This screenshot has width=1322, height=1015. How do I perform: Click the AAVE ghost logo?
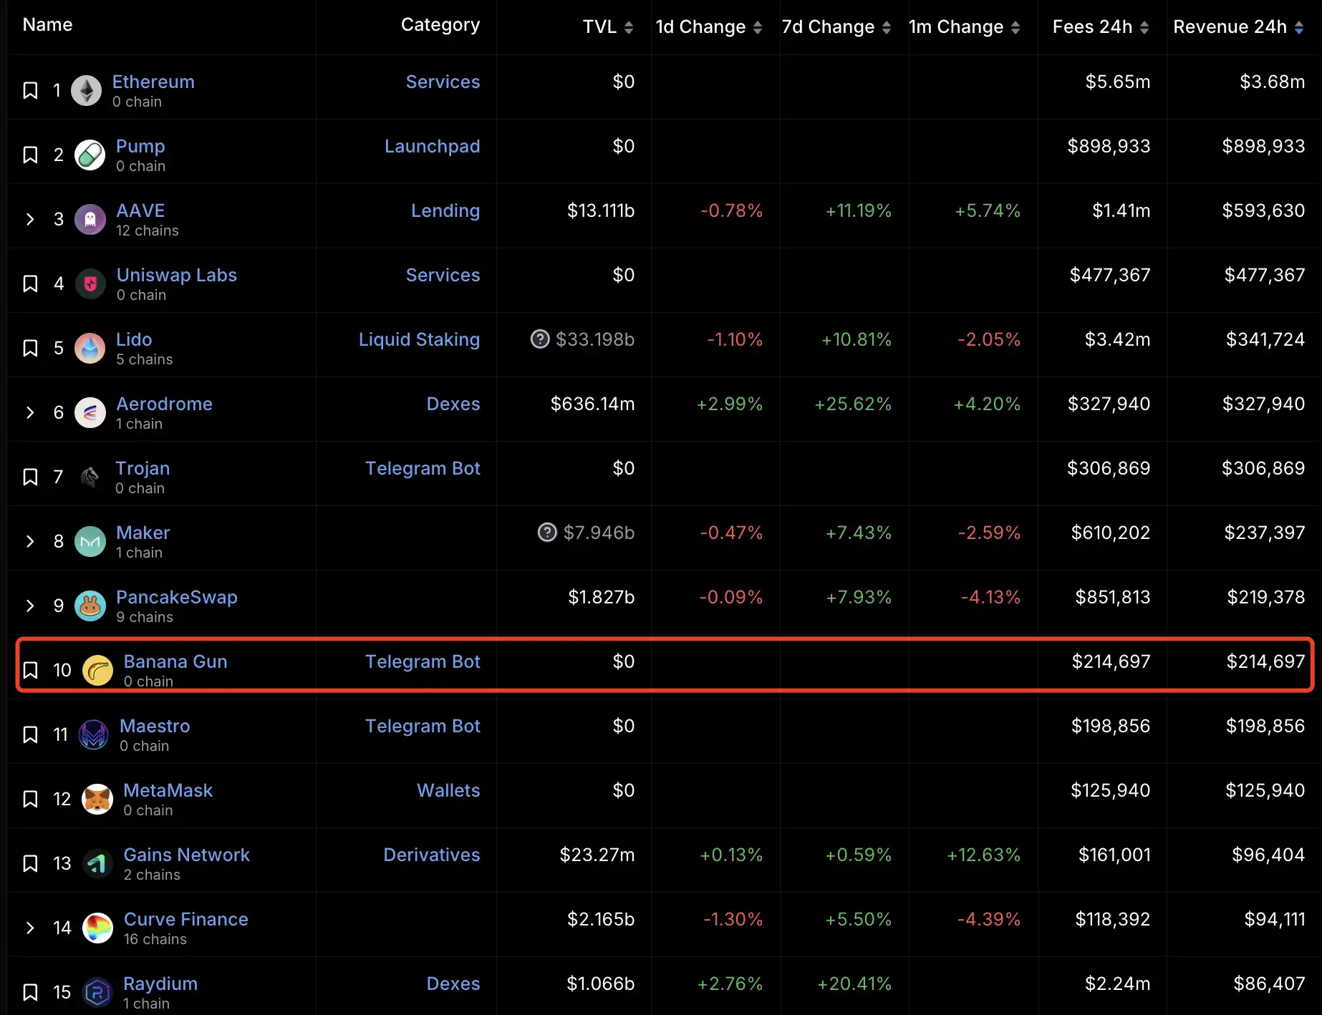[x=90, y=220]
